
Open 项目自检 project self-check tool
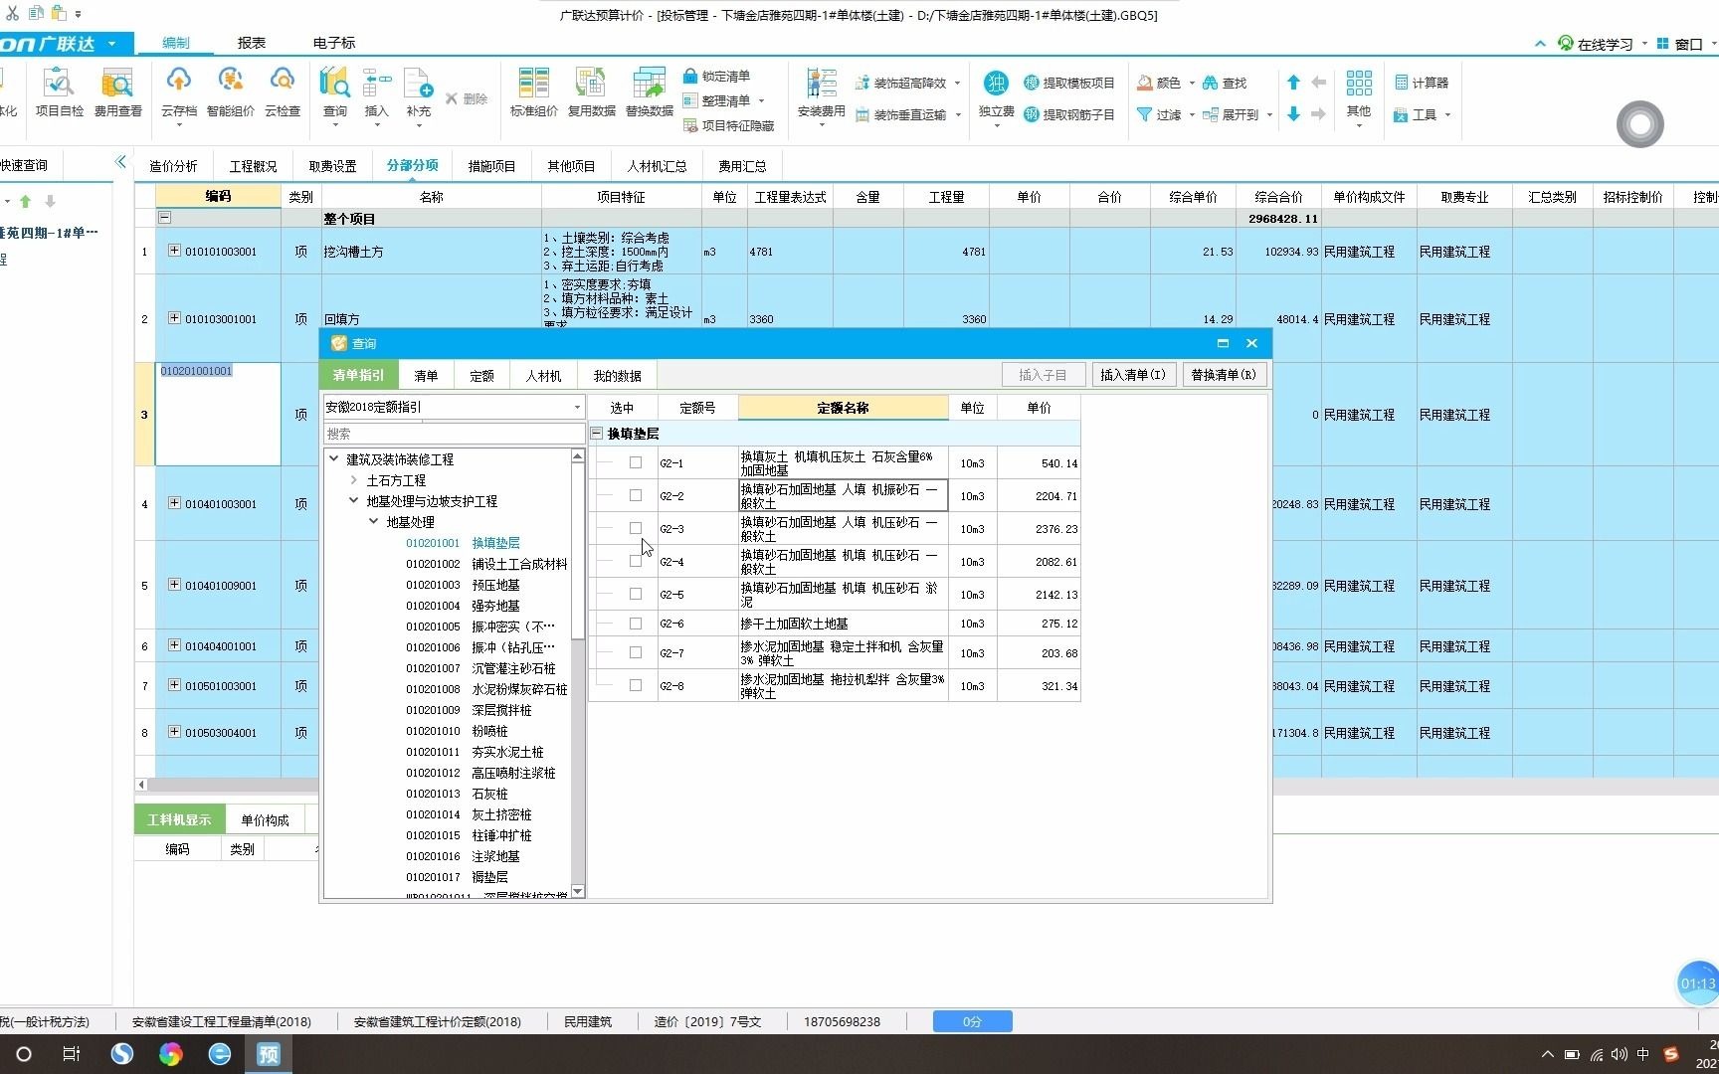(x=59, y=92)
